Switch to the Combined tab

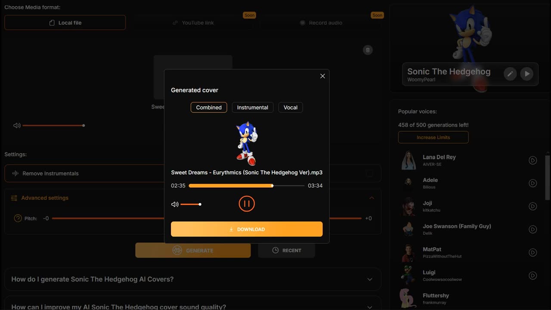click(x=209, y=107)
